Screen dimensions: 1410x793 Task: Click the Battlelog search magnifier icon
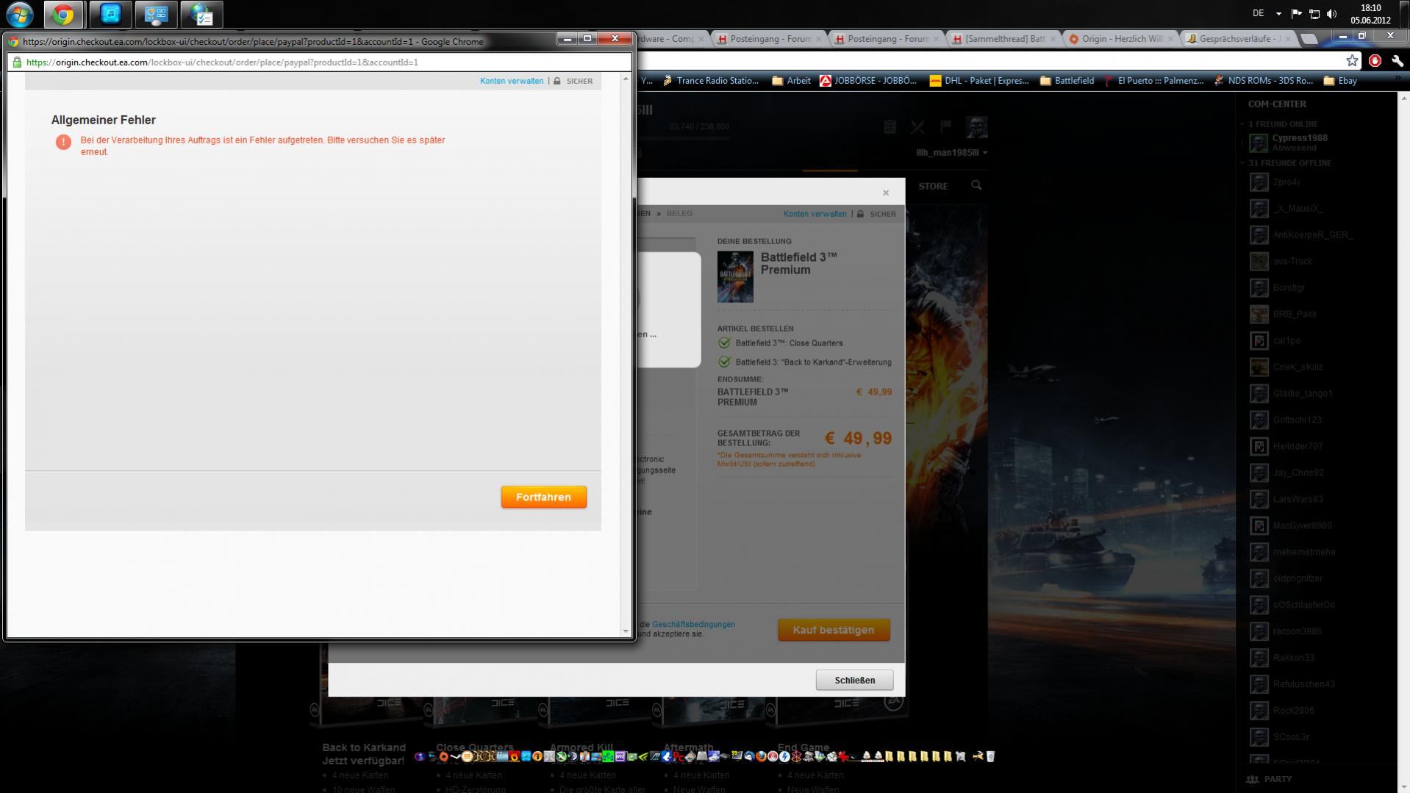point(976,185)
